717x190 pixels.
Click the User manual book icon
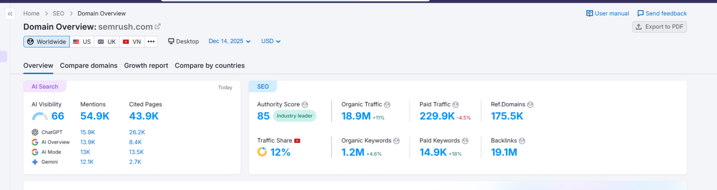(589, 14)
